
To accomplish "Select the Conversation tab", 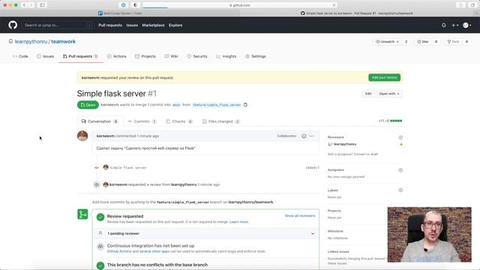I will click(100, 121).
